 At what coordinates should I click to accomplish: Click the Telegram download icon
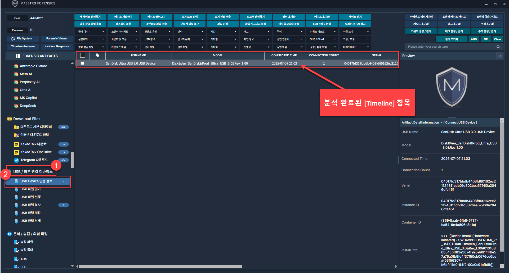(x=16, y=160)
